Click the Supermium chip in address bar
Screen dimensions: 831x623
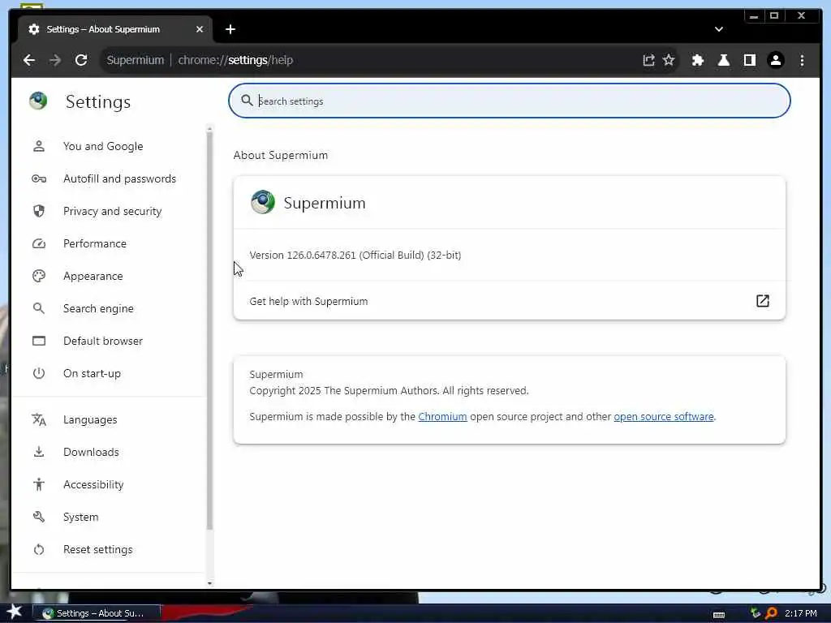click(136, 60)
